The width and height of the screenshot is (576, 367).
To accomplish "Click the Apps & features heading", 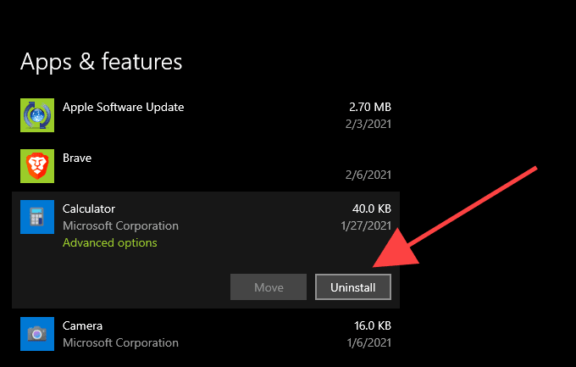I will 101,62.
